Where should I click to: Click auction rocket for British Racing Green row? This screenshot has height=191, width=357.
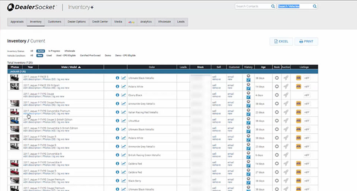pos(286,155)
